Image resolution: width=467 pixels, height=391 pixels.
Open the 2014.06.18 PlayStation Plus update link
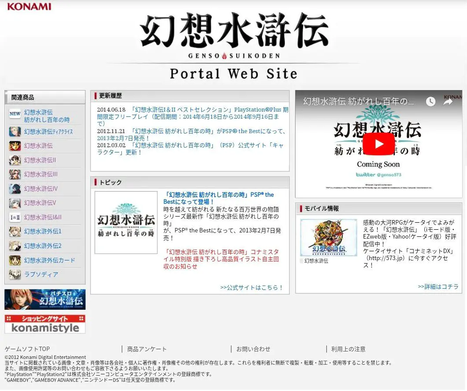pos(193,117)
